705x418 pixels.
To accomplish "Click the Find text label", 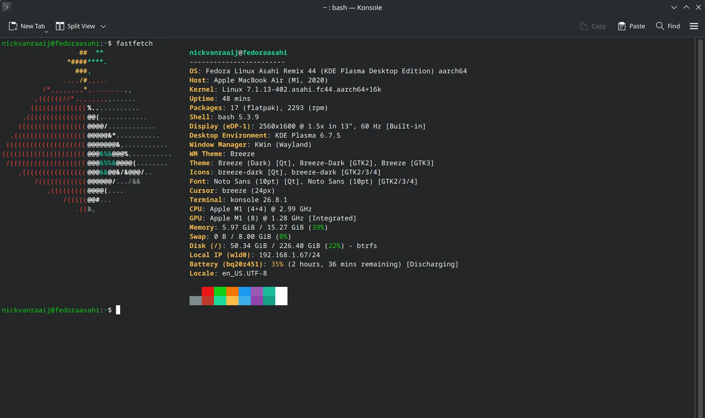I will click(x=674, y=26).
